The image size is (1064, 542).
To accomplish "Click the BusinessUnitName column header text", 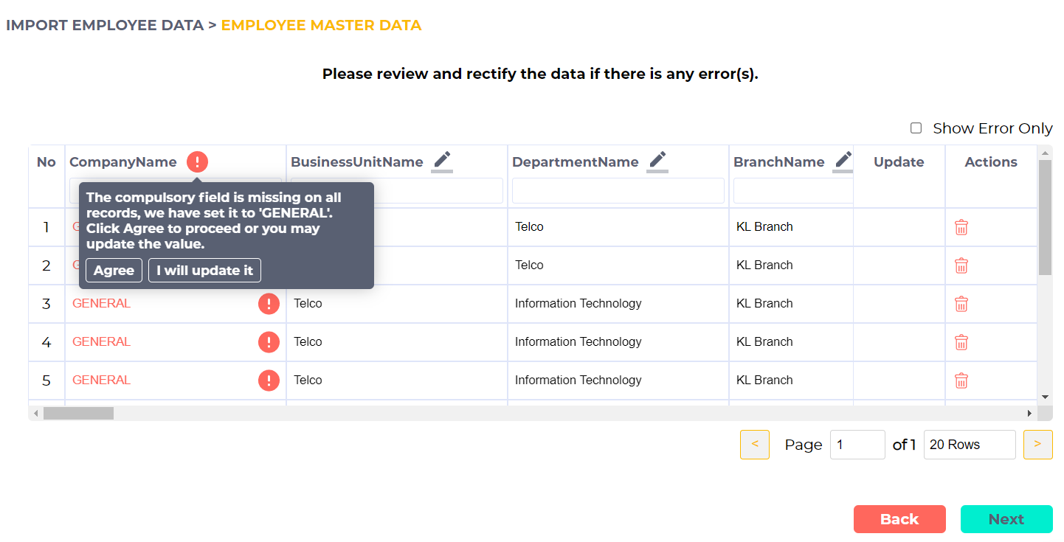I will [357, 162].
